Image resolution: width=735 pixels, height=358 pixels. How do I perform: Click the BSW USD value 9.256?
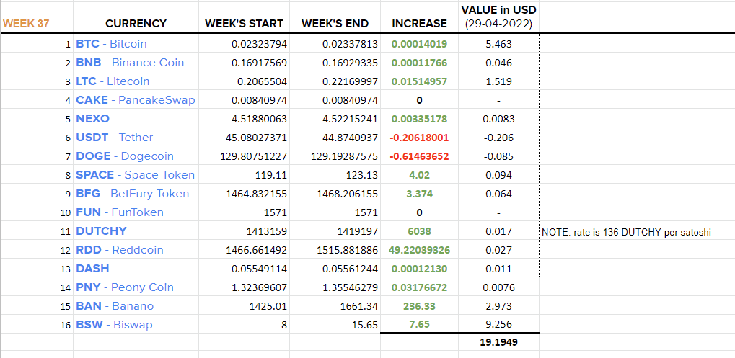498,325
